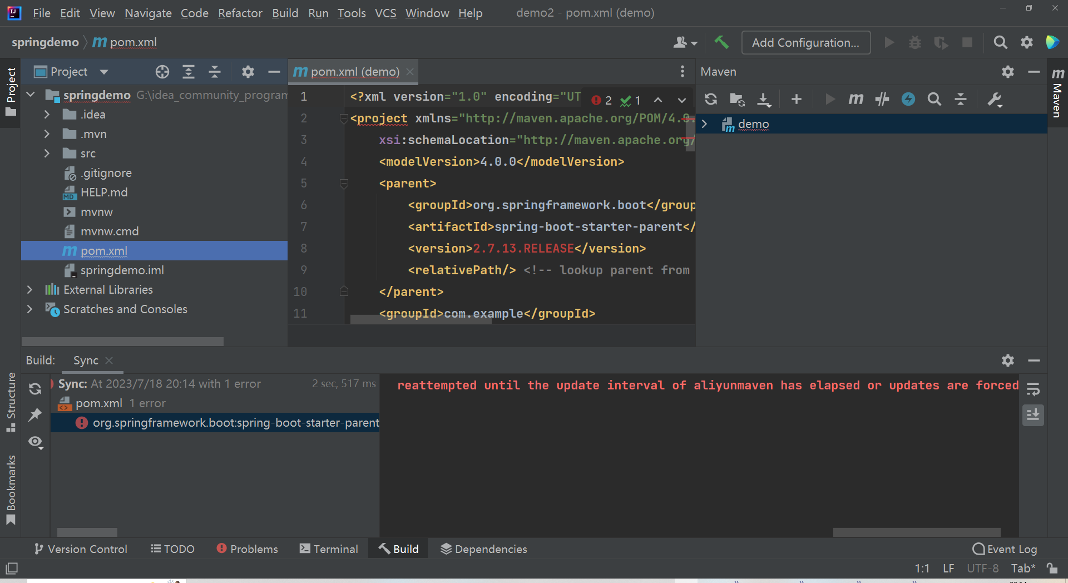Toggle read-only lock in status bar
This screenshot has width=1068, height=583.
(1052, 568)
